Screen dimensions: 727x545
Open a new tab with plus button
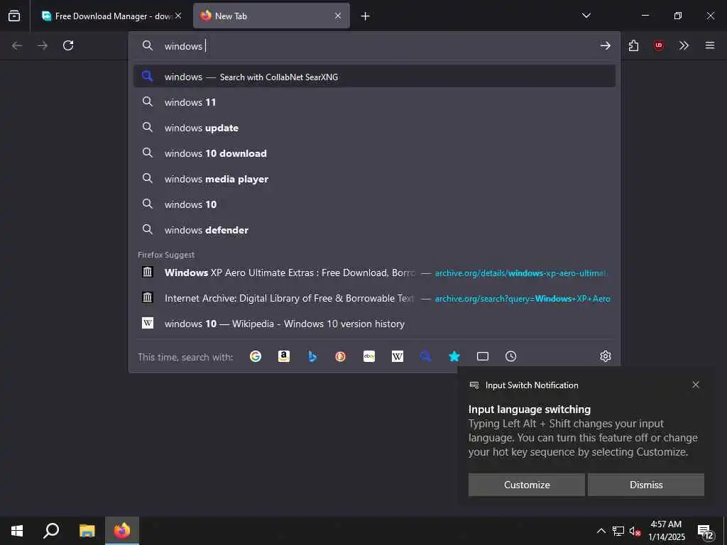point(366,16)
